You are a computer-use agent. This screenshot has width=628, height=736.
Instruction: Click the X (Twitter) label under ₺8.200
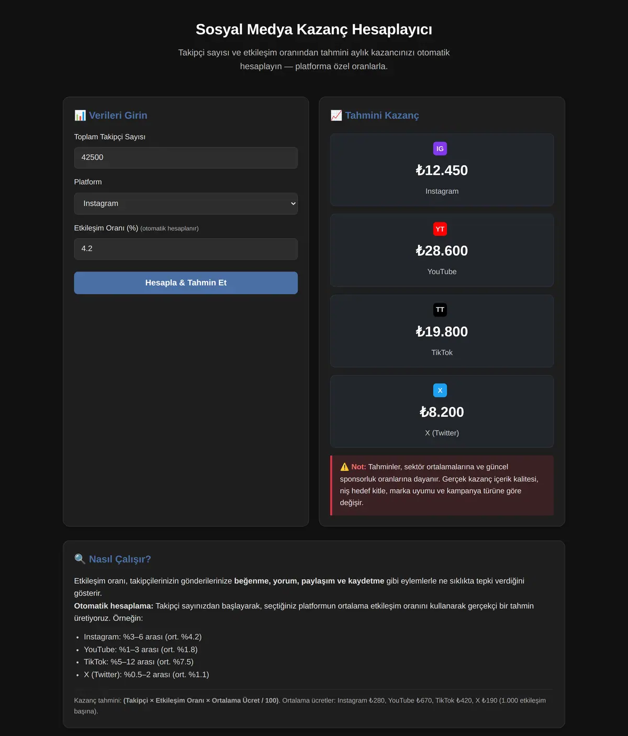442,433
